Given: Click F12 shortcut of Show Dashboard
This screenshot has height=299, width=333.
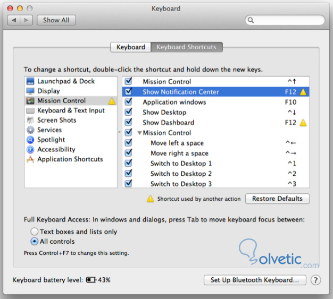Looking at the screenshot, I should click(x=290, y=123).
